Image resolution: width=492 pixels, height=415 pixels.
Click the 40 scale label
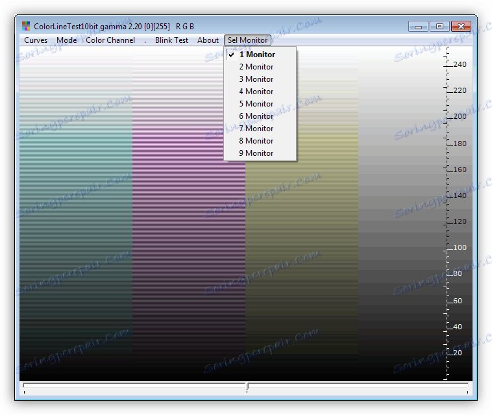(x=458, y=327)
